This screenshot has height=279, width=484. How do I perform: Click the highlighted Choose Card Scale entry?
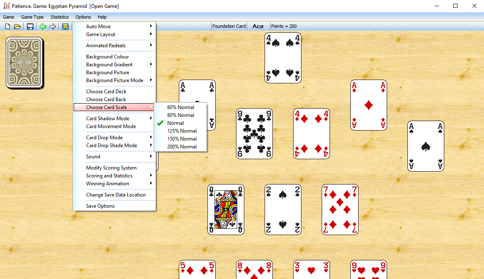point(114,107)
